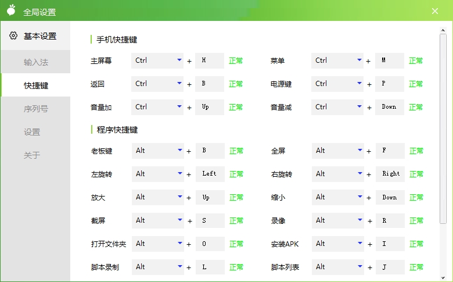This screenshot has width=453, height=282.
Task: Click the radish app logo icon
Action: click(11, 10)
